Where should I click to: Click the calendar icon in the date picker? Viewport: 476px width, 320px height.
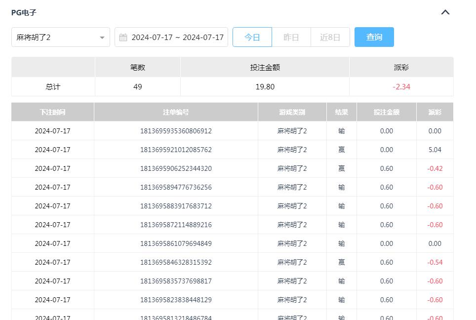(x=123, y=37)
